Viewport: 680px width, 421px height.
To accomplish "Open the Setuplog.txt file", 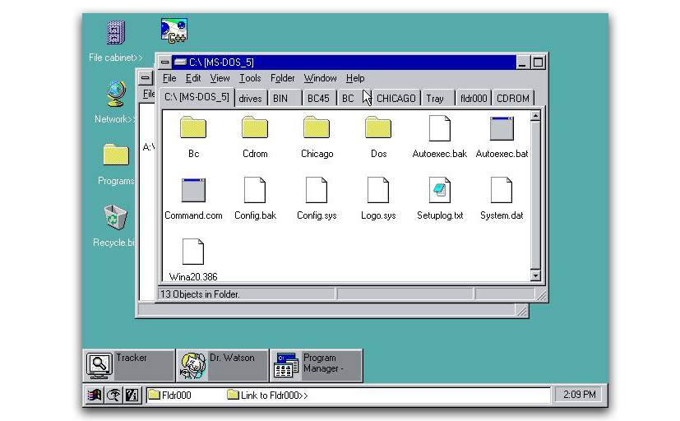I will coord(440,191).
